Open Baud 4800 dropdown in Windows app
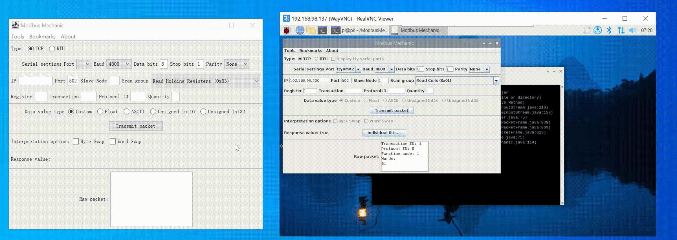 [119, 64]
